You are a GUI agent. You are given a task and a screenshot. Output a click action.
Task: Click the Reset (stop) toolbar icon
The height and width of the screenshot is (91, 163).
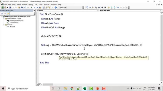(37, 8)
